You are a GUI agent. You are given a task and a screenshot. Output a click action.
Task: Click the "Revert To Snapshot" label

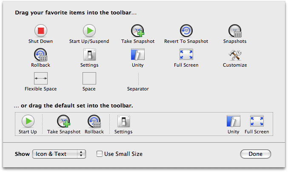[x=186, y=42]
